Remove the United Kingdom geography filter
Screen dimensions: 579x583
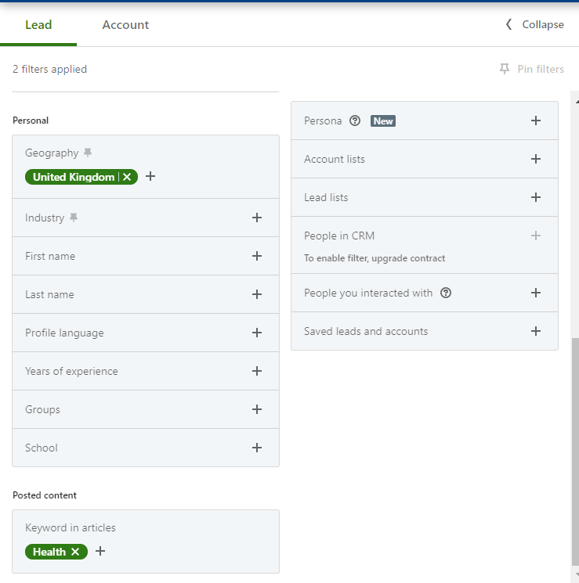tap(127, 177)
